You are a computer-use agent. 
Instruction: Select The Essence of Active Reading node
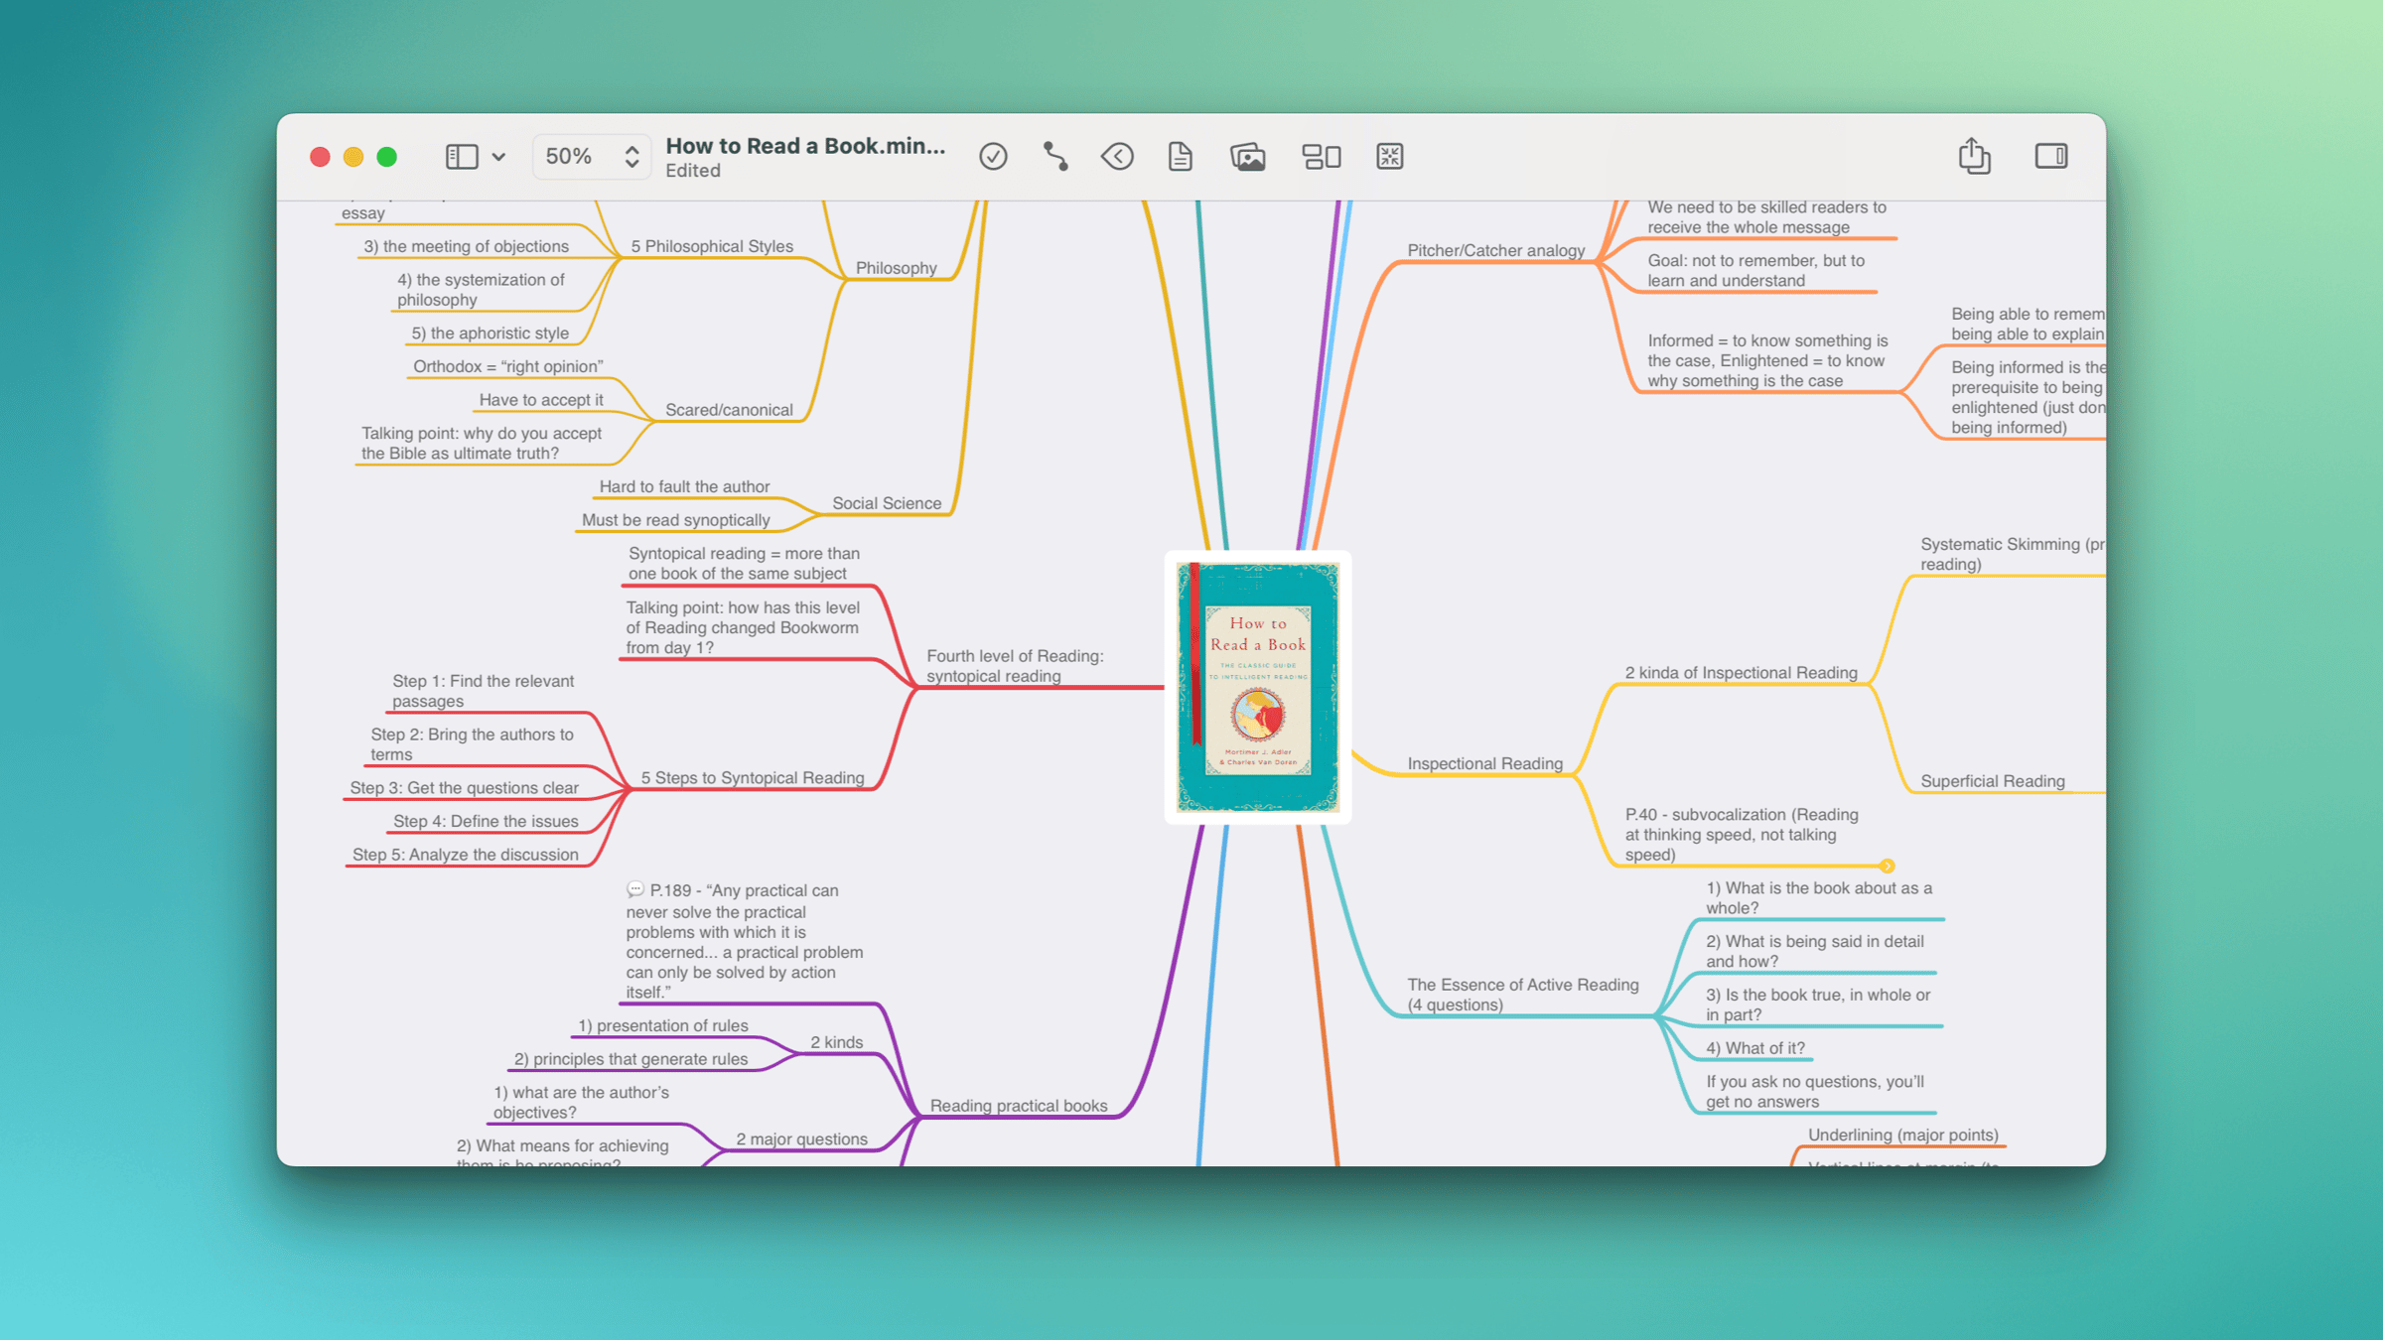point(1522,995)
